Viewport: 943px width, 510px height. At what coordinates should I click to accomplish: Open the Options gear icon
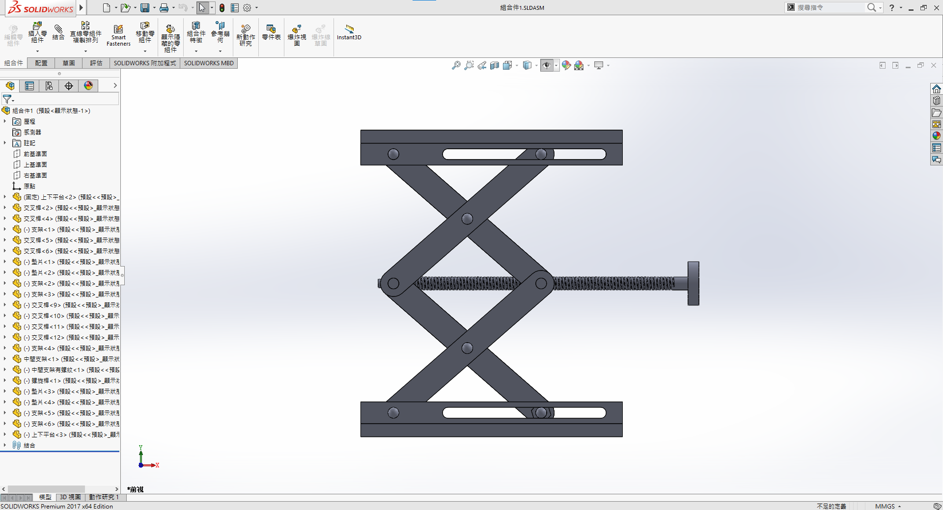pos(247,8)
